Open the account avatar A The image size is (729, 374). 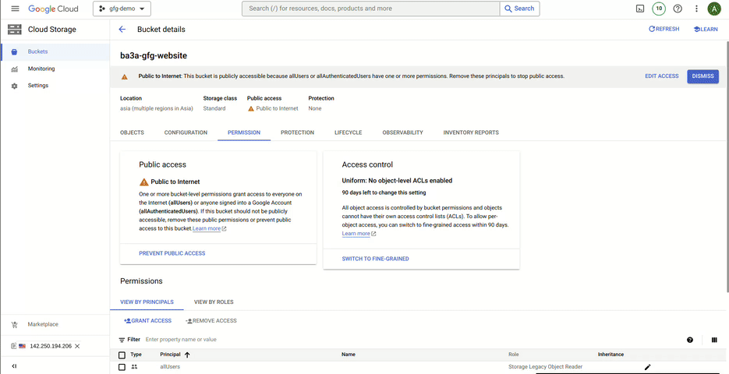(x=714, y=9)
